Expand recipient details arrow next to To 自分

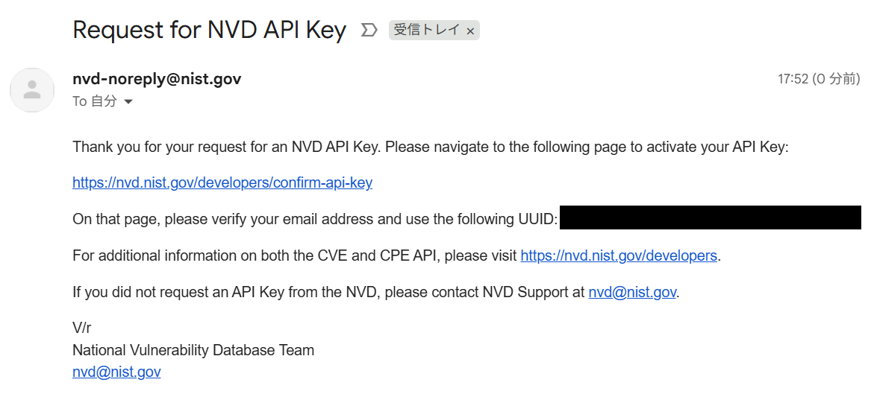[x=128, y=102]
